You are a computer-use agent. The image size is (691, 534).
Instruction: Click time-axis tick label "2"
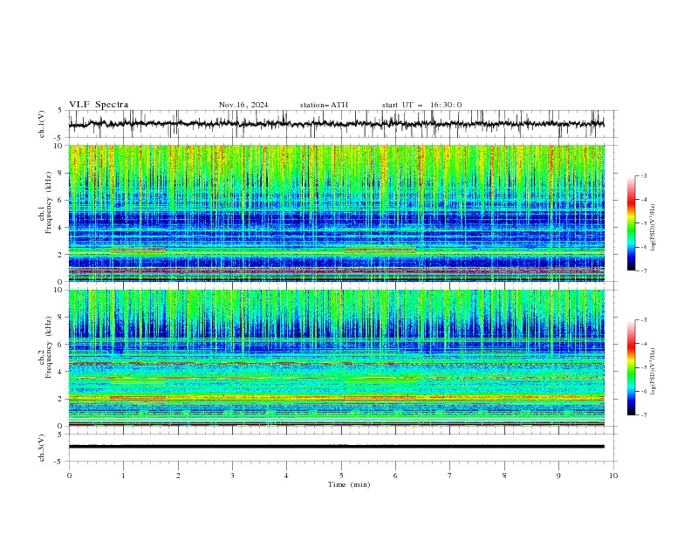click(178, 476)
